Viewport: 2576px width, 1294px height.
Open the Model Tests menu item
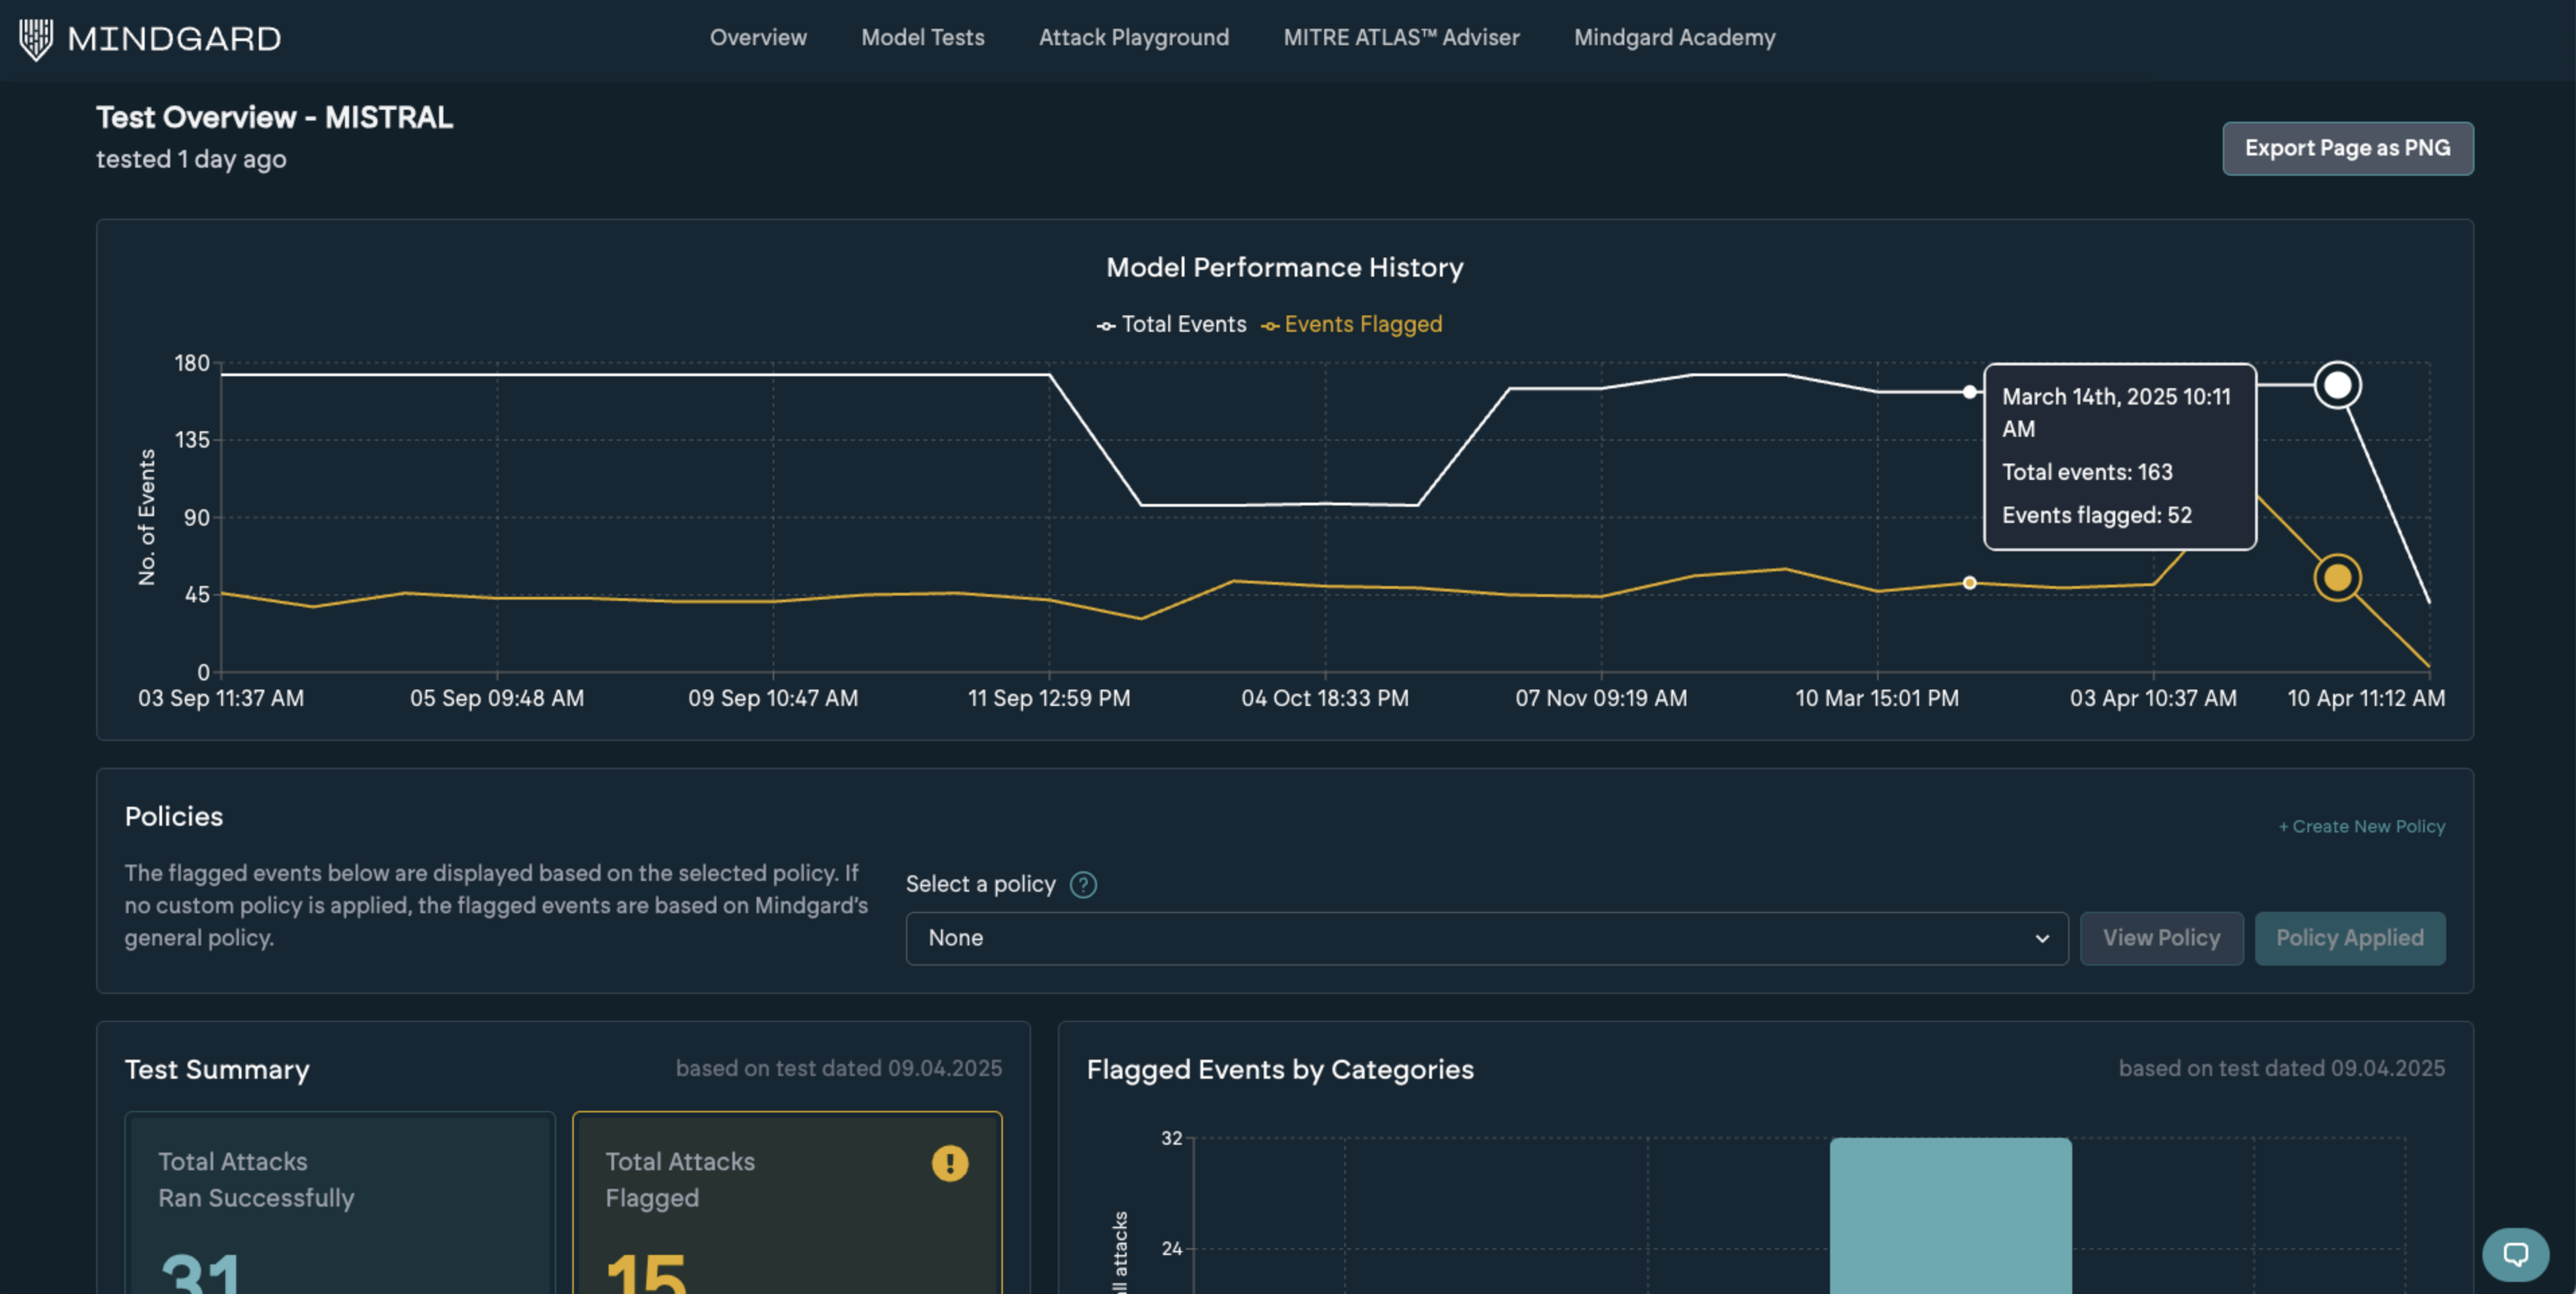922,38
